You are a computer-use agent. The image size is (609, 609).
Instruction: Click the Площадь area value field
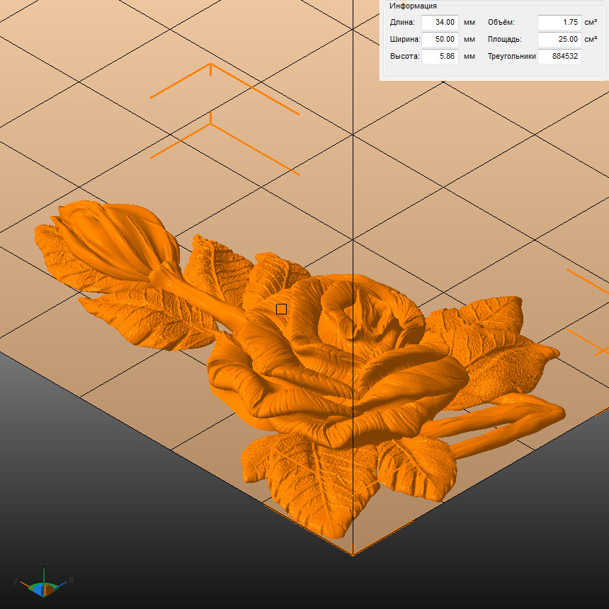559,40
